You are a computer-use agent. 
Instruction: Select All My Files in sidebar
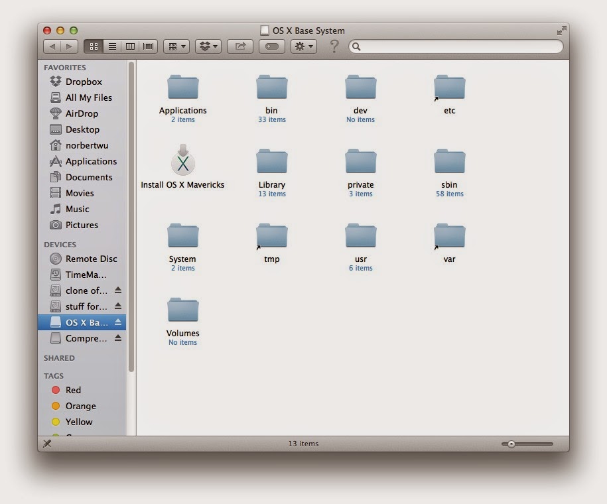coord(82,97)
